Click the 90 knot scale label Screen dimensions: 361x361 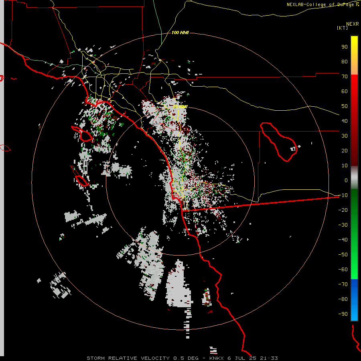point(345,47)
